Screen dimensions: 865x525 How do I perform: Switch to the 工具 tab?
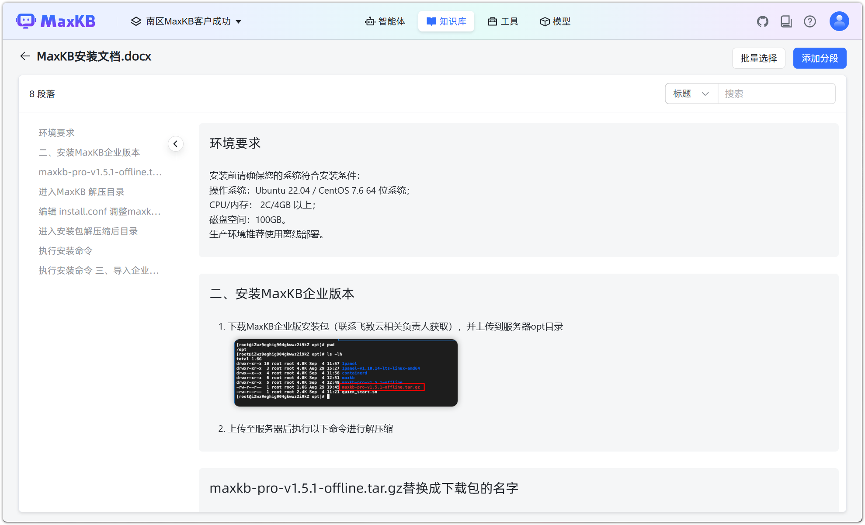click(x=503, y=21)
